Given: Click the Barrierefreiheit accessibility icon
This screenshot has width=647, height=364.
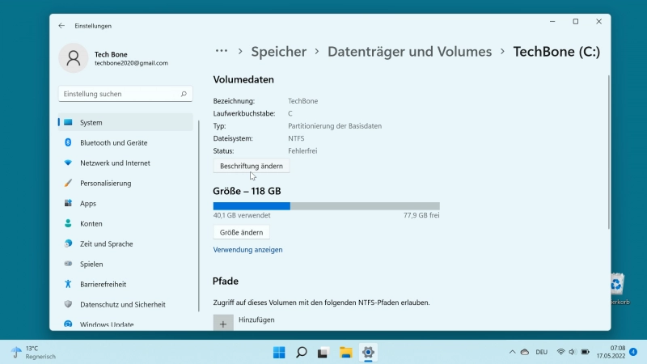Looking at the screenshot, I should 68,284.
